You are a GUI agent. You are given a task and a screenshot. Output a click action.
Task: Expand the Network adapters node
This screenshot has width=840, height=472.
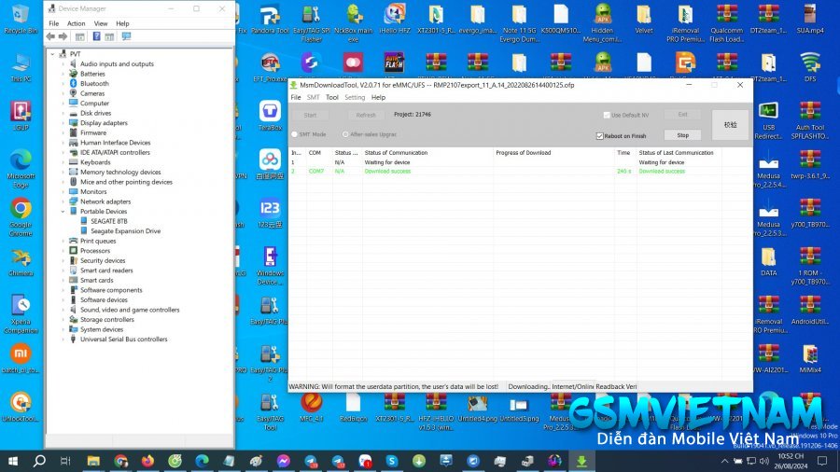click(x=63, y=201)
